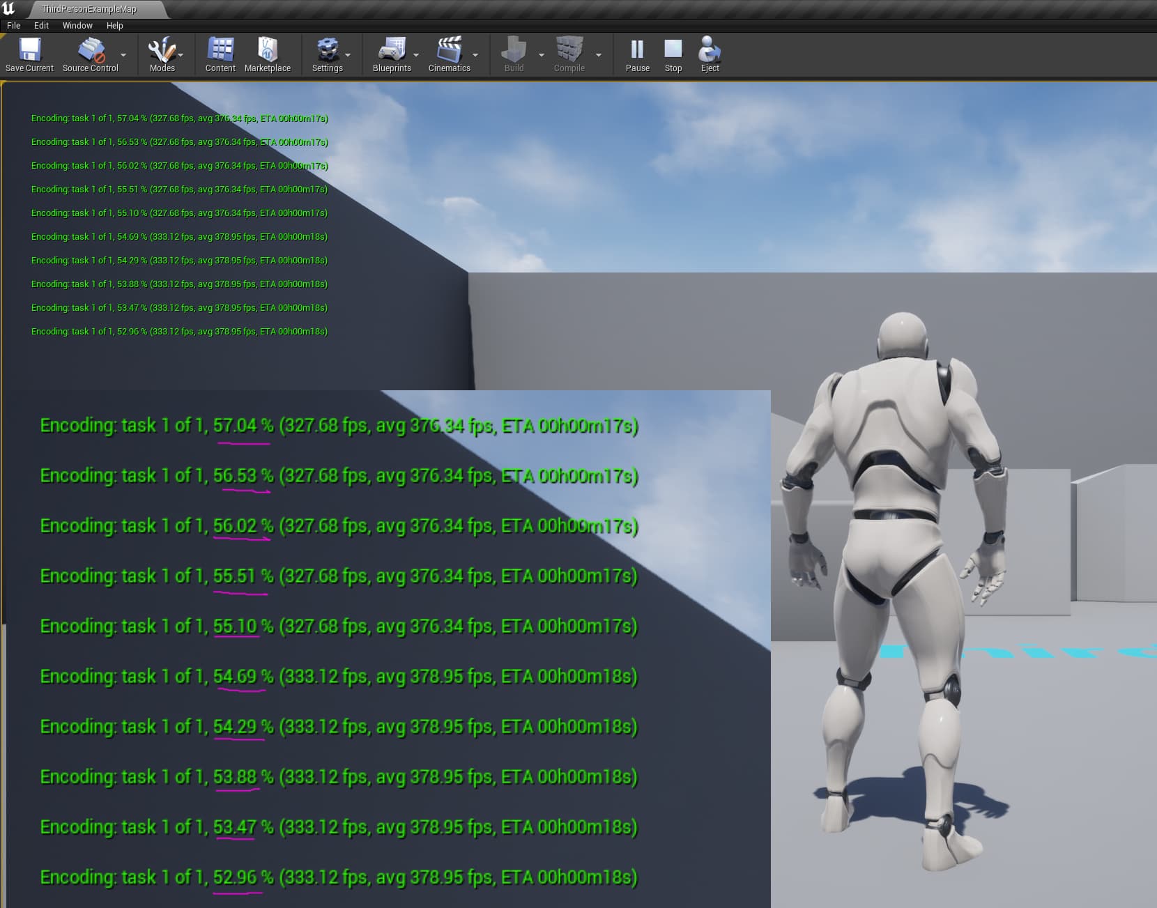Eject from the player controller
This screenshot has width=1157, height=908.
coord(710,54)
